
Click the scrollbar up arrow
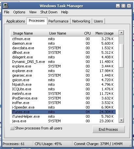(x=121, y=33)
